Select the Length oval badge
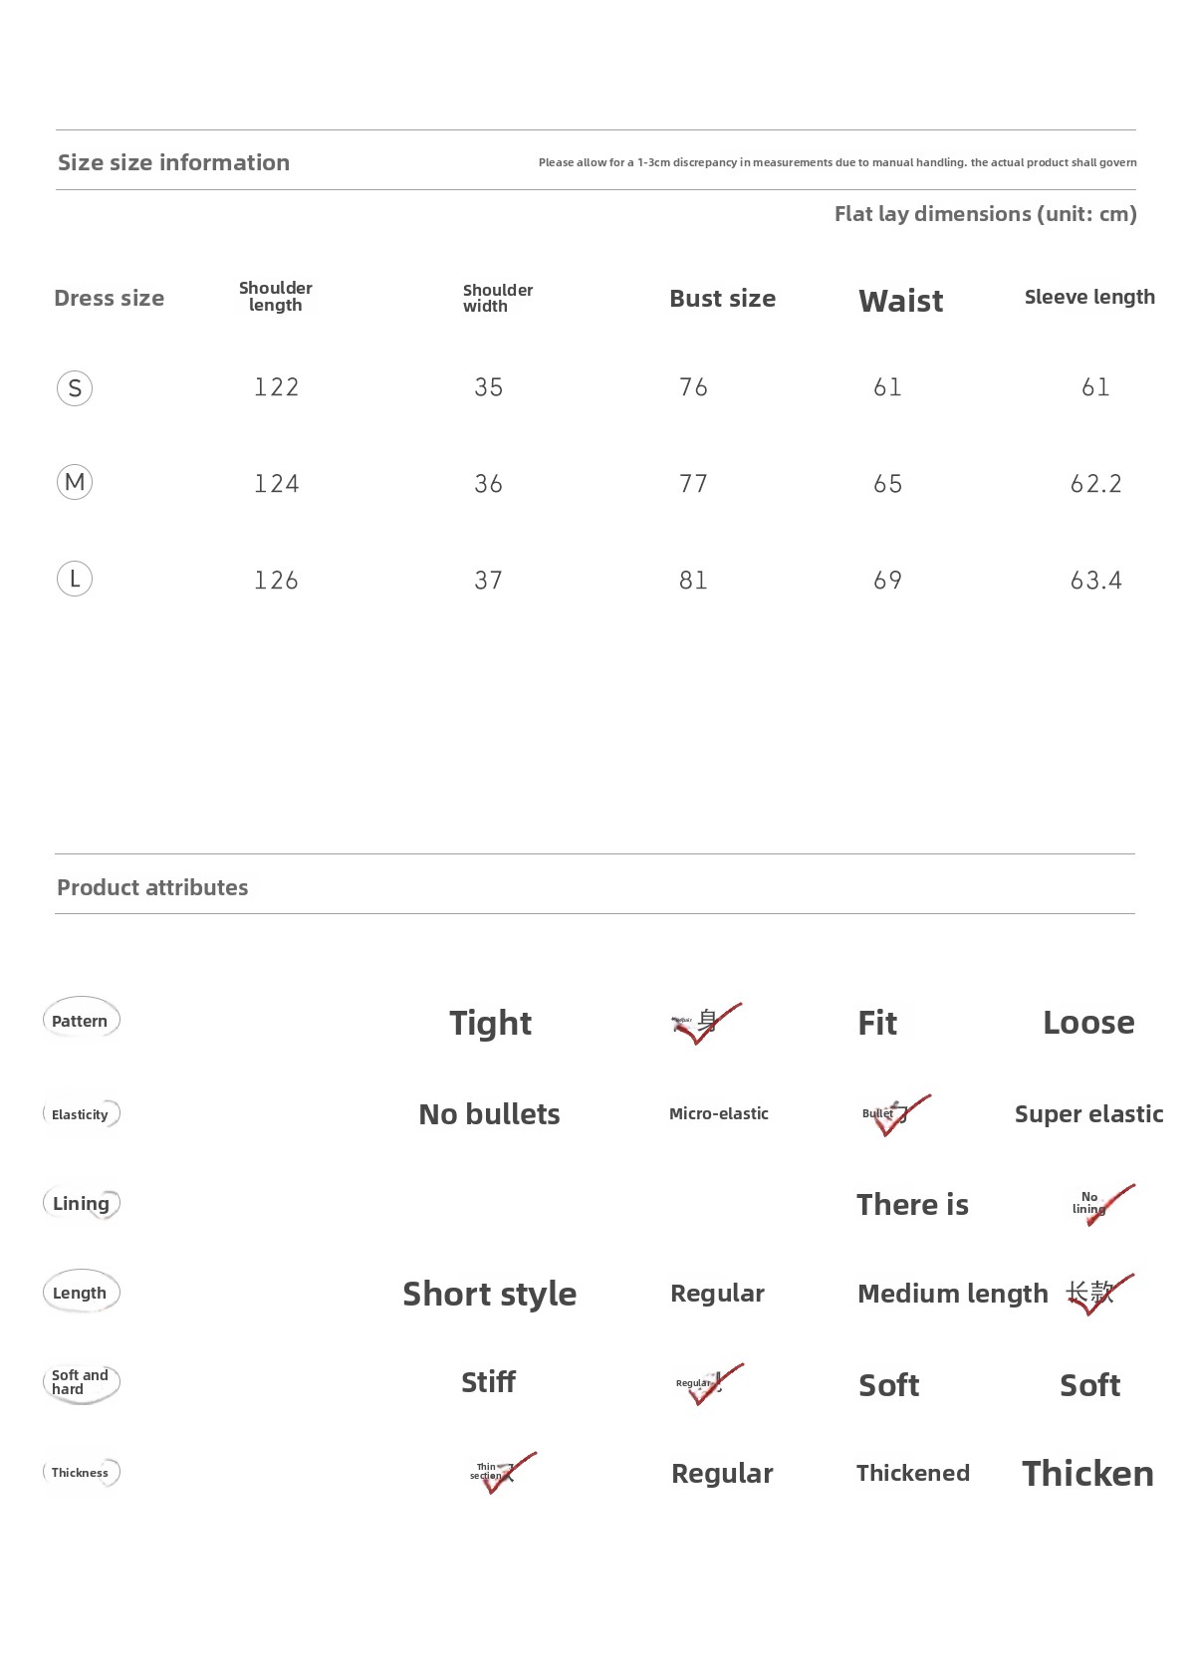 point(81,1293)
